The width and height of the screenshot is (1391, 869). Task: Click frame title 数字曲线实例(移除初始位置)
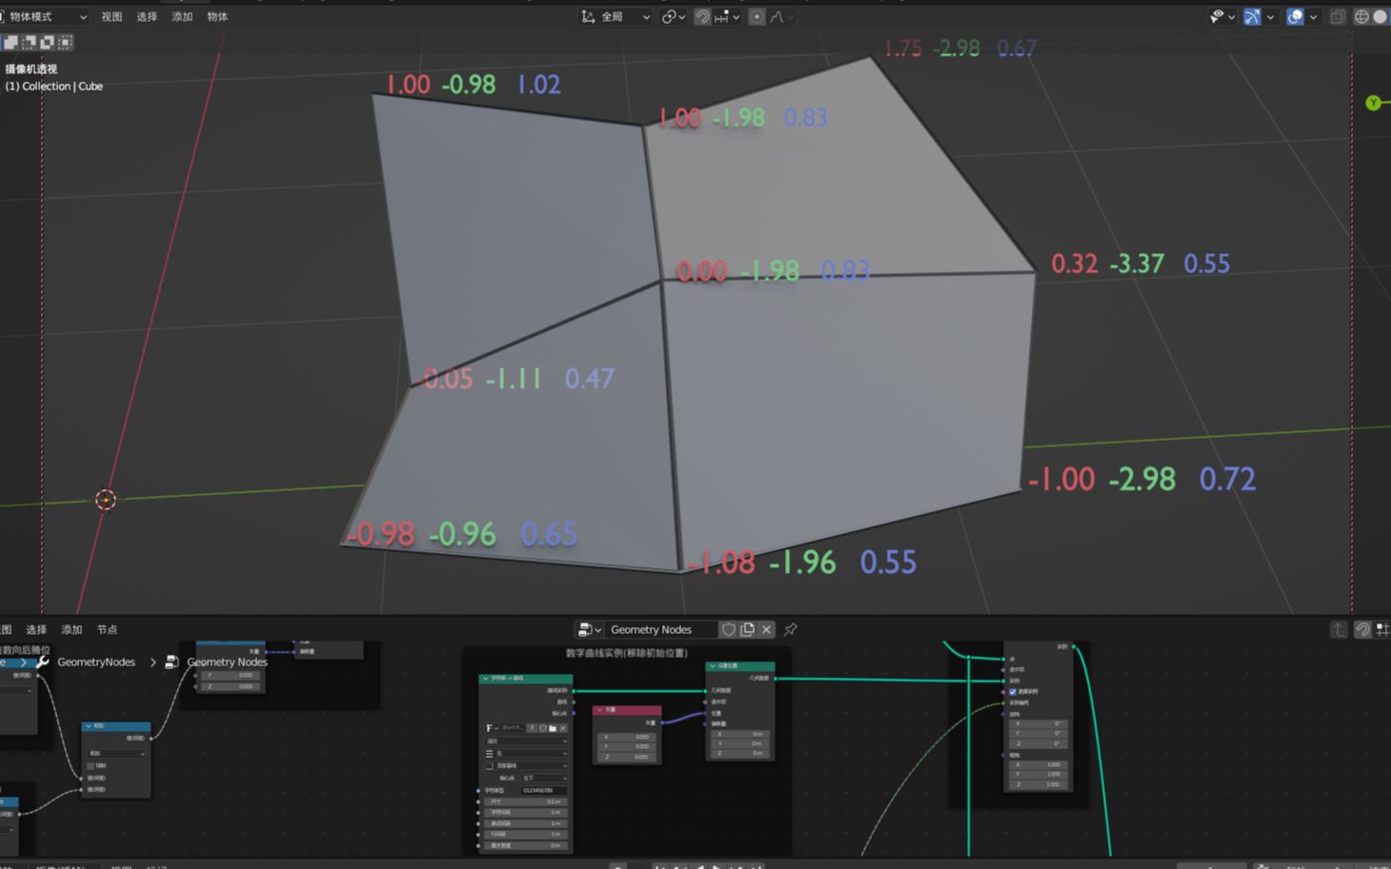pyautogui.click(x=626, y=653)
